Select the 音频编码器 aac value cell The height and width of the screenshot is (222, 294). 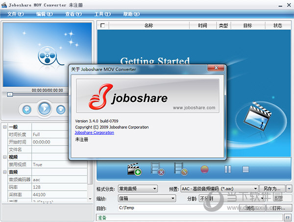point(59,180)
